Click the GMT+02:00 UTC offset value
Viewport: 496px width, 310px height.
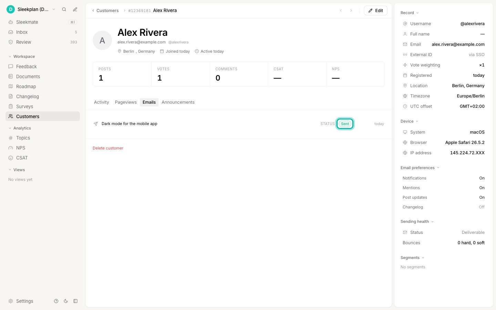[472, 106]
